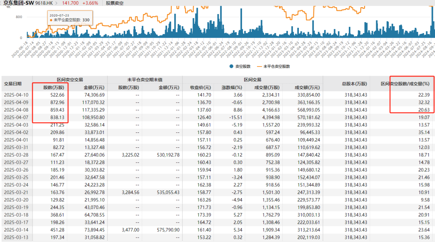This screenshot has width=435, height=244.
Task: Click the current price 141.700 in the header
Action: pos(70,3)
